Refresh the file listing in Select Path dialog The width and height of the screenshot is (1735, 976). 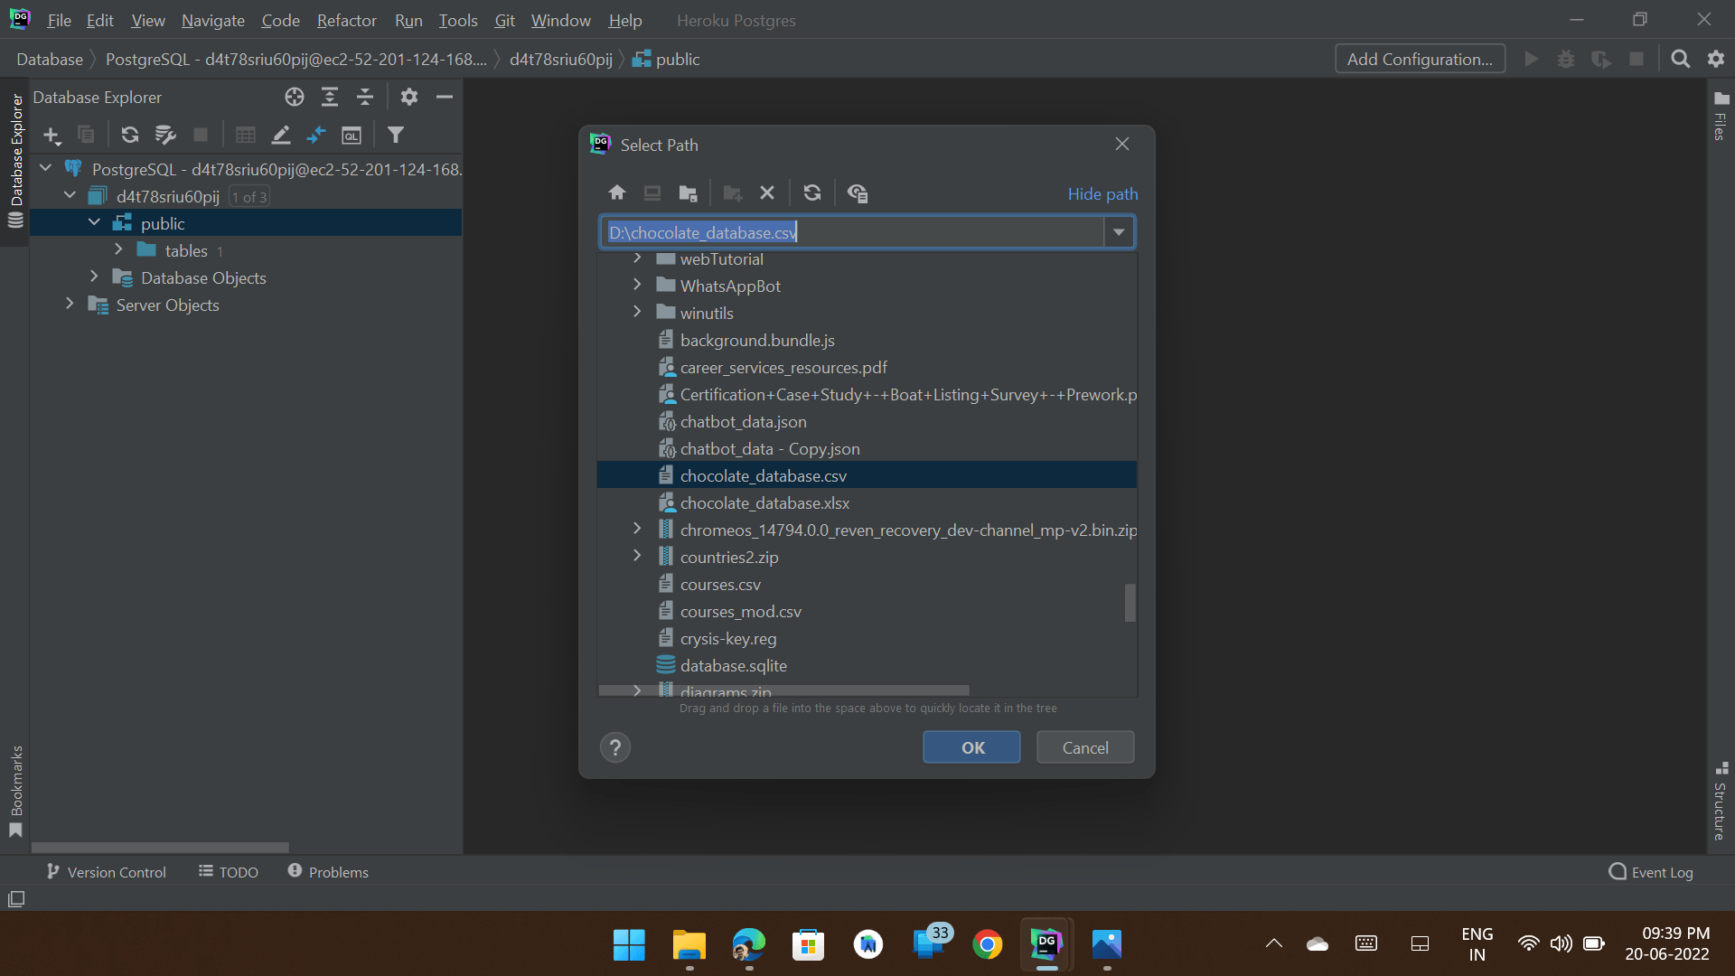tap(812, 192)
